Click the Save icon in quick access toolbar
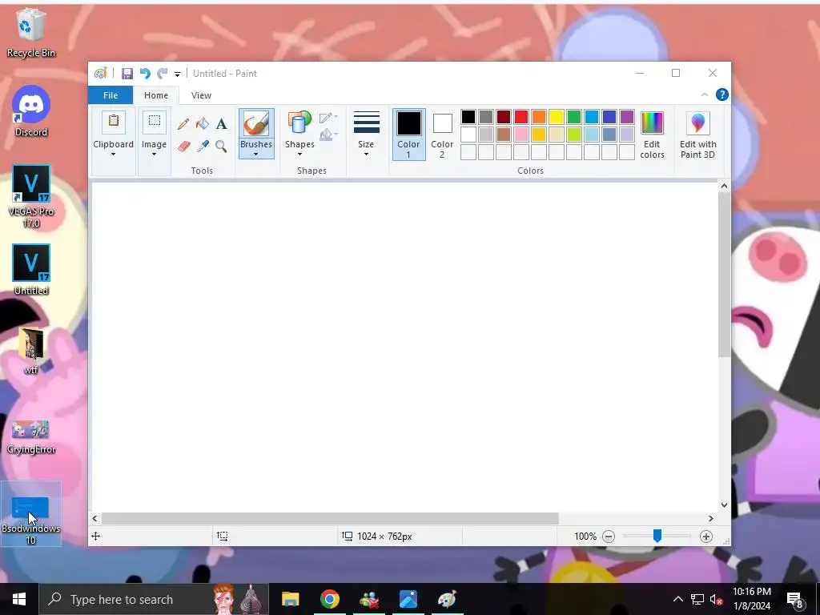 point(127,74)
